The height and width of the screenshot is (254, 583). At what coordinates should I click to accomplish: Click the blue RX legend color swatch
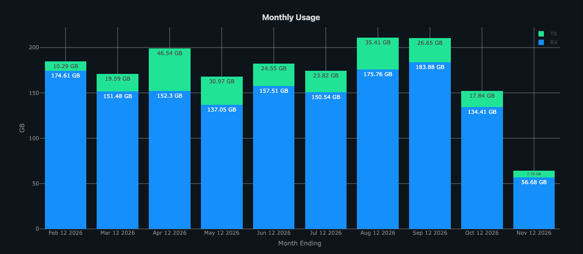tap(541, 43)
